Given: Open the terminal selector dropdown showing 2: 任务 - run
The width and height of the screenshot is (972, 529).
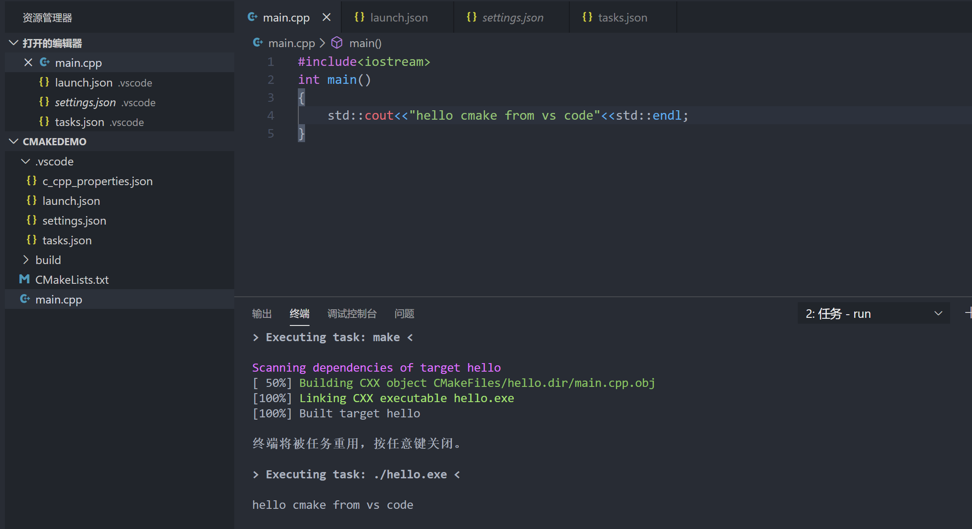Looking at the screenshot, I should pyautogui.click(x=938, y=313).
